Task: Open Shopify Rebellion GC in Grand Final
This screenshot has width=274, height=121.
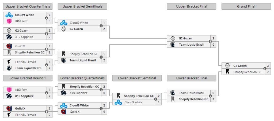Action: tap(248, 72)
